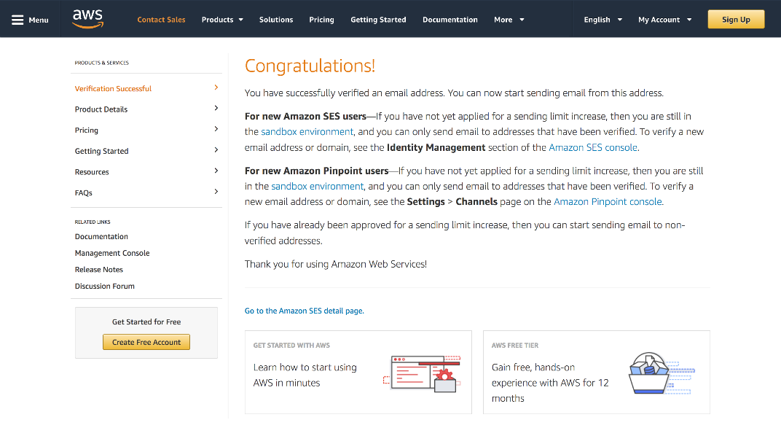781x436 pixels.
Task: Click the AWS logo in the header
Action: 87,19
